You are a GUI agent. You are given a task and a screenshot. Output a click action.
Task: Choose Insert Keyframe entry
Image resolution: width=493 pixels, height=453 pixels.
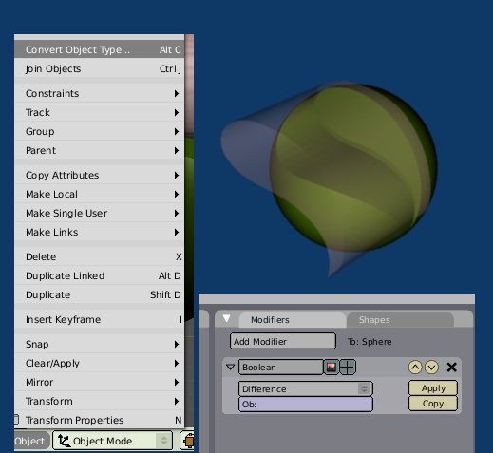click(100, 319)
